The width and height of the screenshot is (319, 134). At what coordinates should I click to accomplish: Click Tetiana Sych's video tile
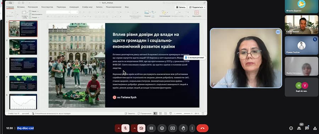click(246, 58)
